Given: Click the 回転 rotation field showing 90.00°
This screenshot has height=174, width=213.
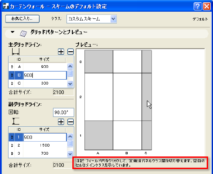Looking at the screenshot, I should pyautogui.click(x=63, y=112).
